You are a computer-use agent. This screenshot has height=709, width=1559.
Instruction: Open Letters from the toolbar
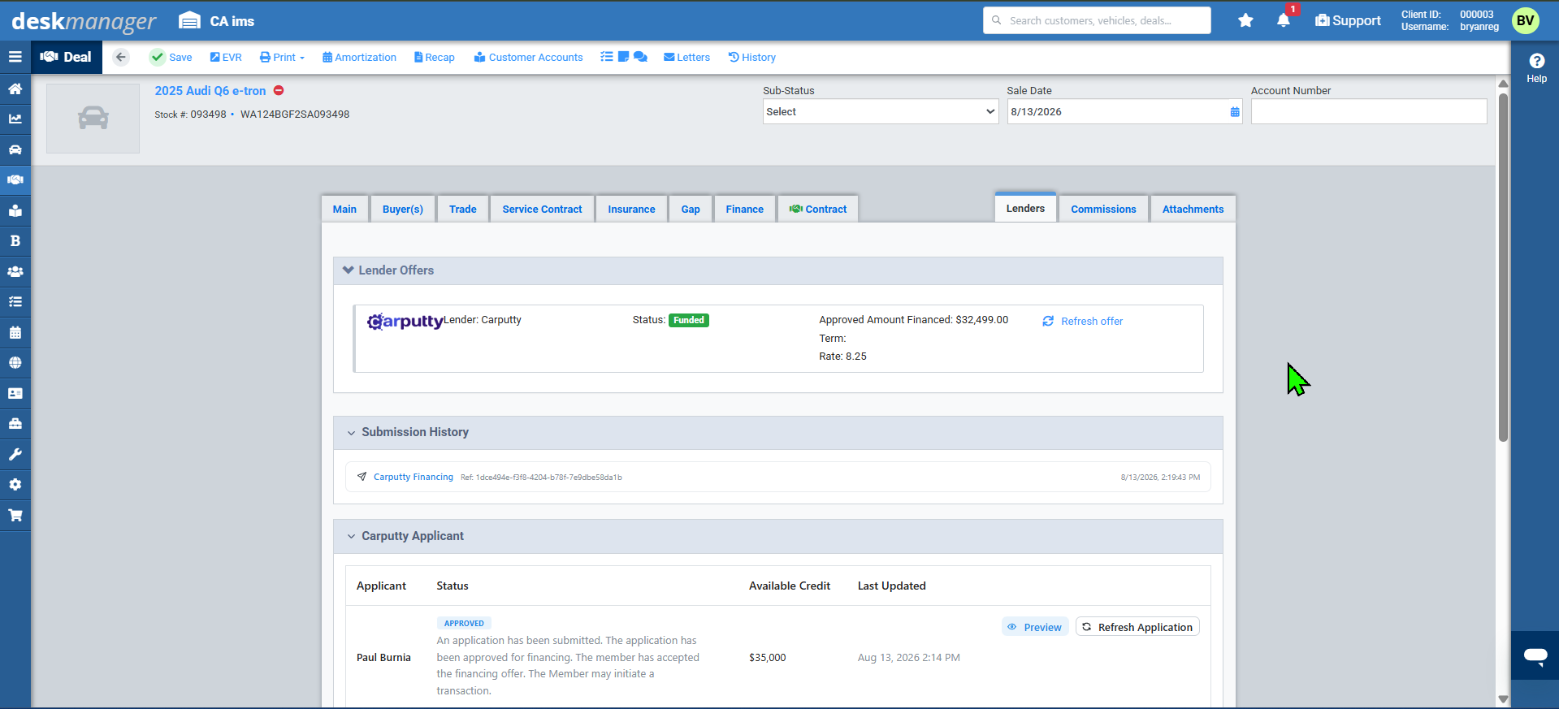686,57
